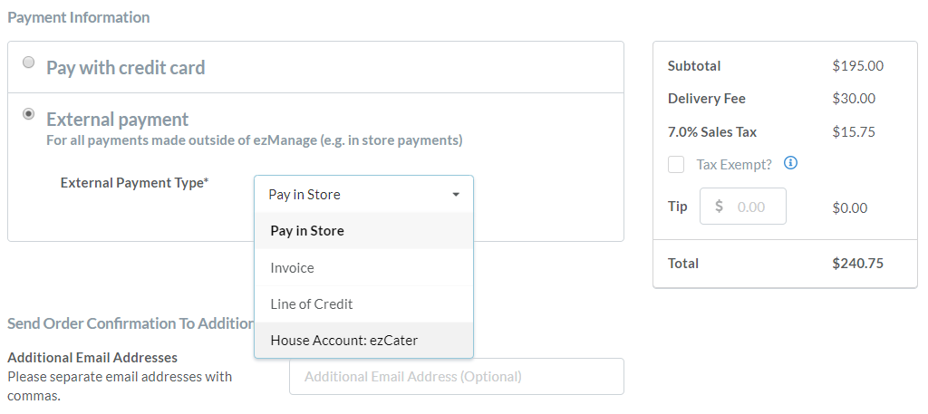Click the Tax Exempt info icon

coord(790,163)
